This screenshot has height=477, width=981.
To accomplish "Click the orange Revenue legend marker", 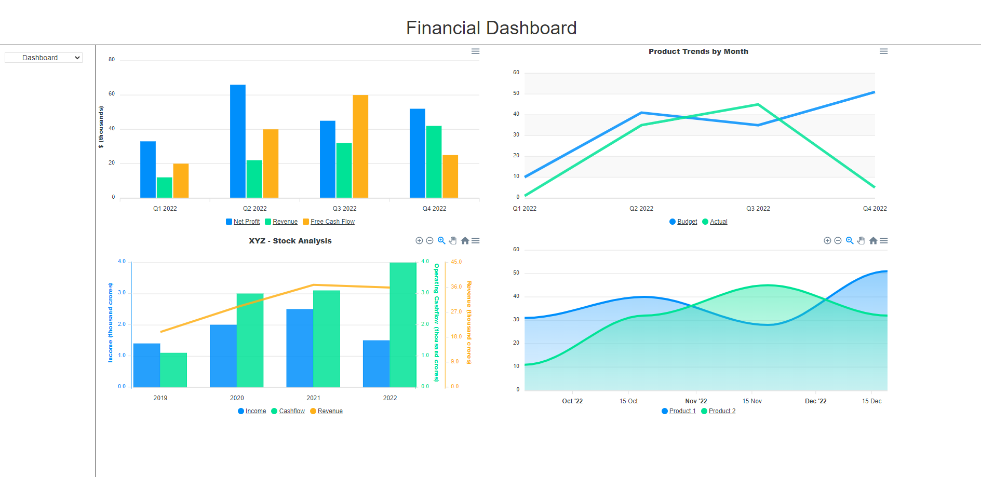I will pos(313,411).
